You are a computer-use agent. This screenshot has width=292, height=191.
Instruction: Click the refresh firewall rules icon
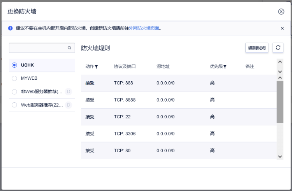[278, 48]
